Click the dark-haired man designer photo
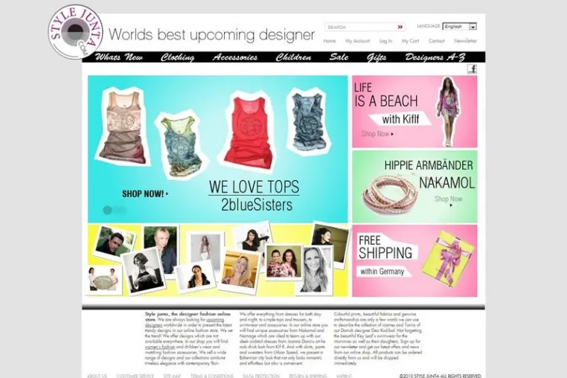567x378 pixels. point(115,243)
